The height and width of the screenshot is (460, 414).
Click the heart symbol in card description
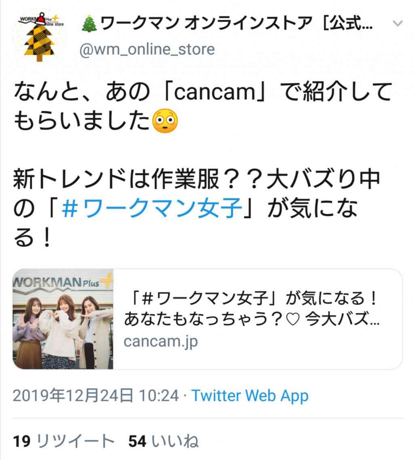[292, 319]
